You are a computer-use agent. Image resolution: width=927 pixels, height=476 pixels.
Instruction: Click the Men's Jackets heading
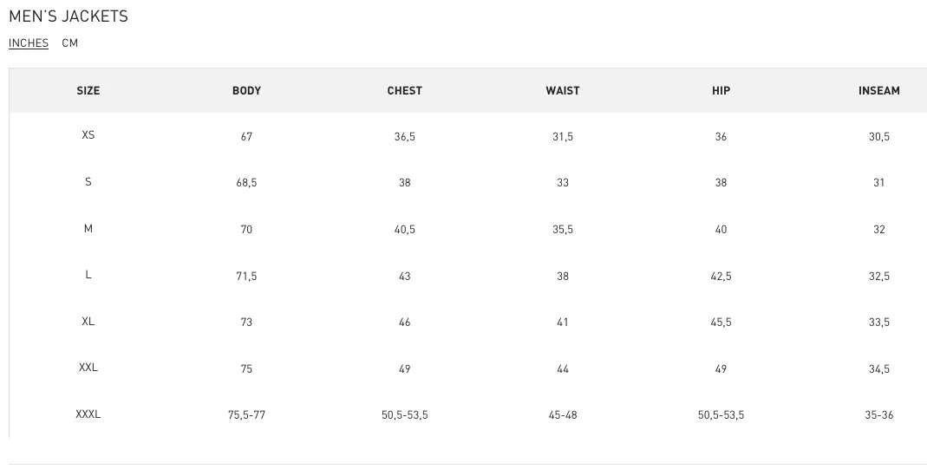point(69,16)
